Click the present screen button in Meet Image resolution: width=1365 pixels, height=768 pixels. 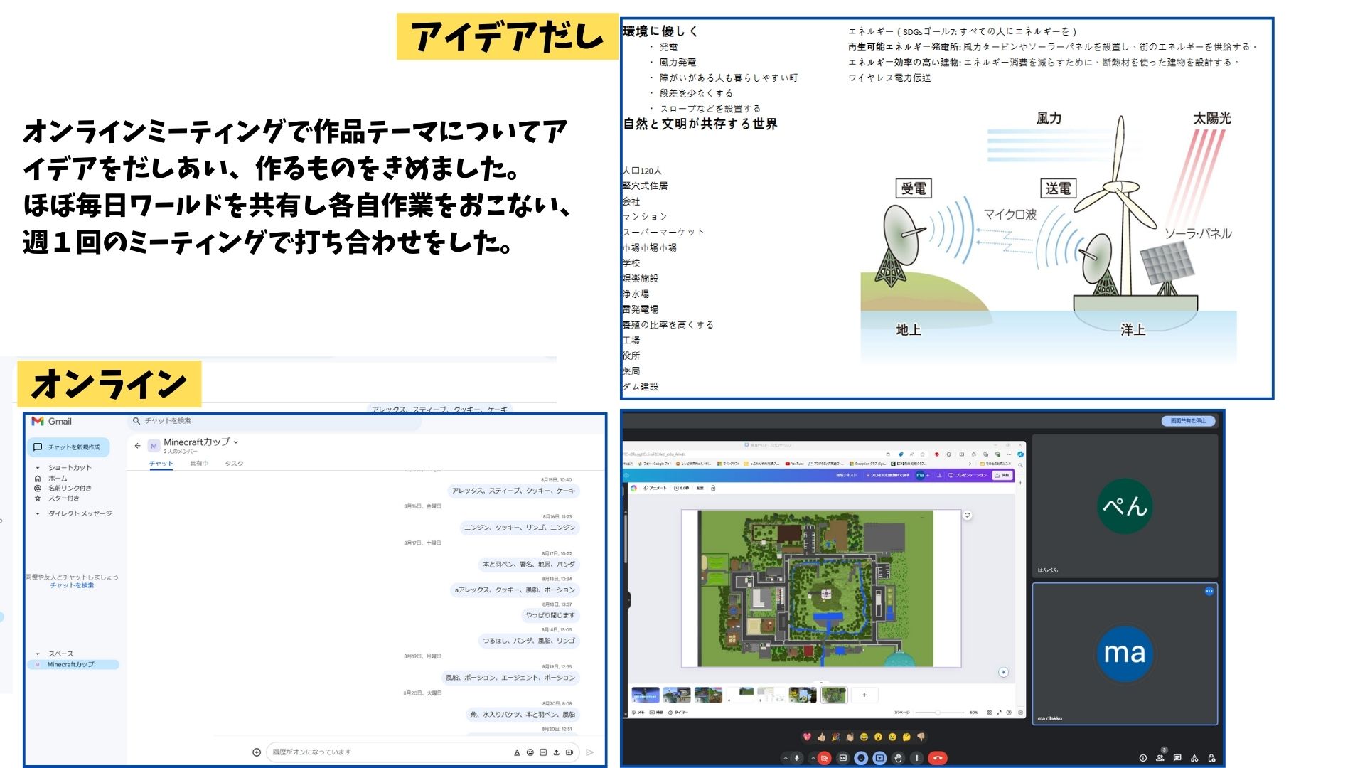point(879,758)
